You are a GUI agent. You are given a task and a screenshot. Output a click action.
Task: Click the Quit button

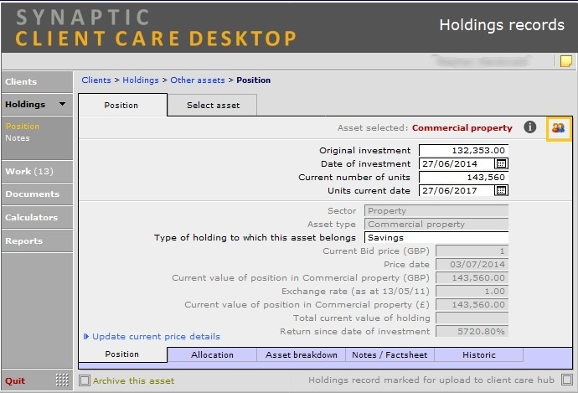15,380
